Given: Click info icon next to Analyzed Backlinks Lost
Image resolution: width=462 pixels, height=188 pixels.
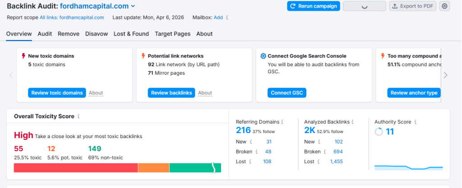Looking at the screenshot, I should tap(319, 161).
